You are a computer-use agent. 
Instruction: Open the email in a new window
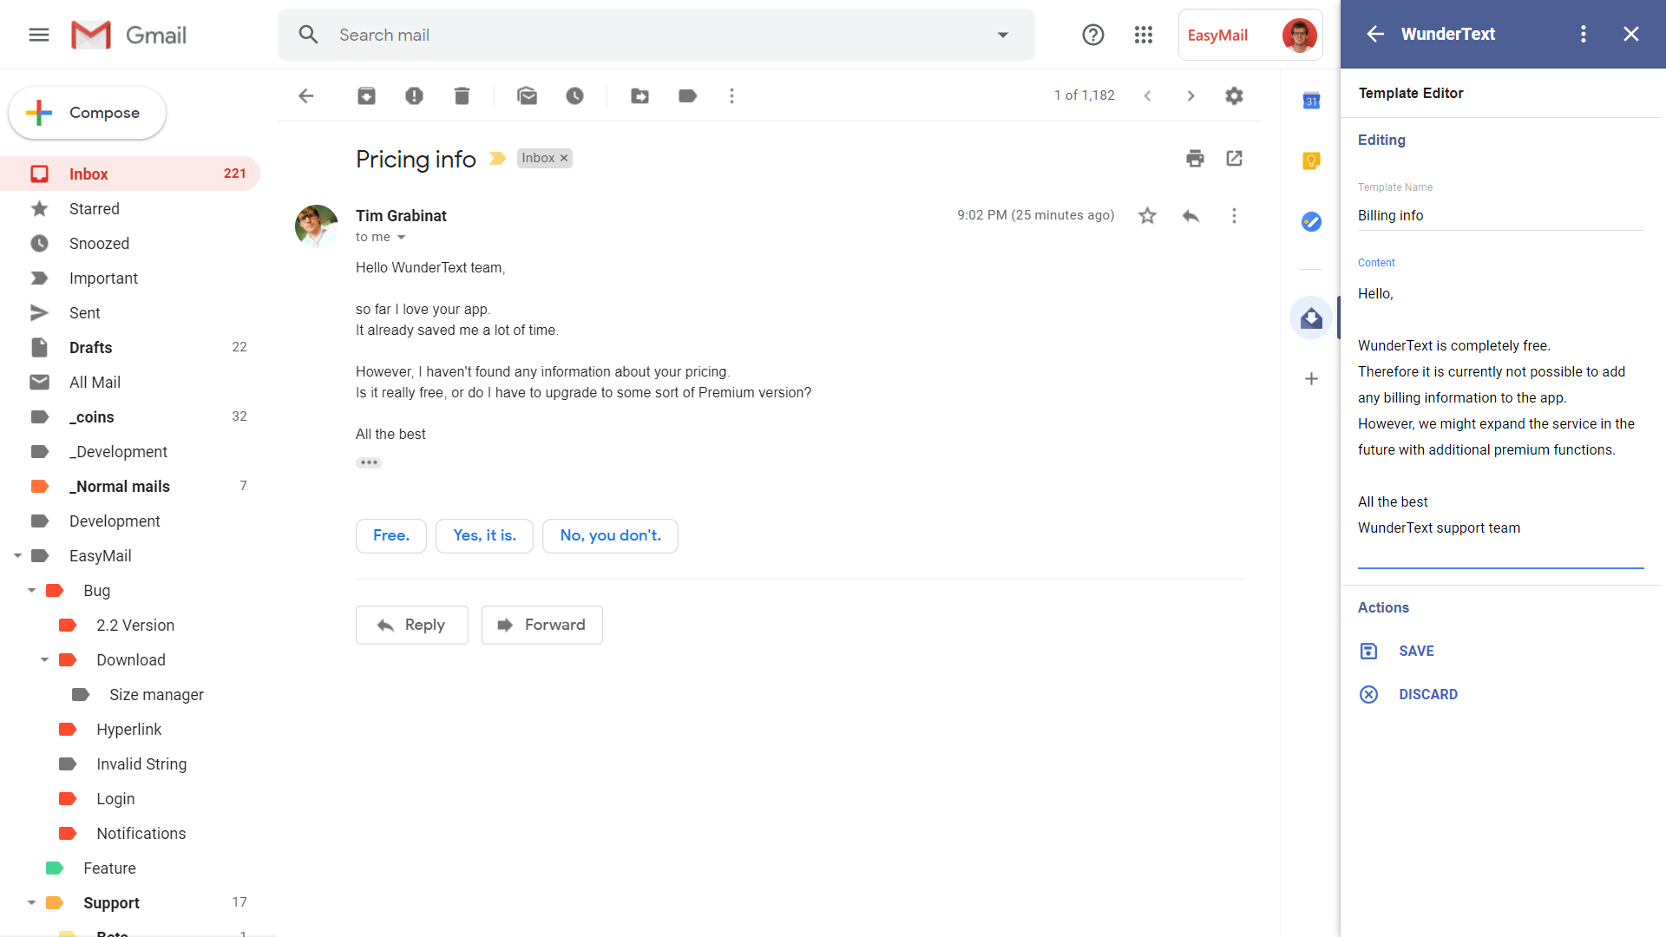(x=1234, y=158)
